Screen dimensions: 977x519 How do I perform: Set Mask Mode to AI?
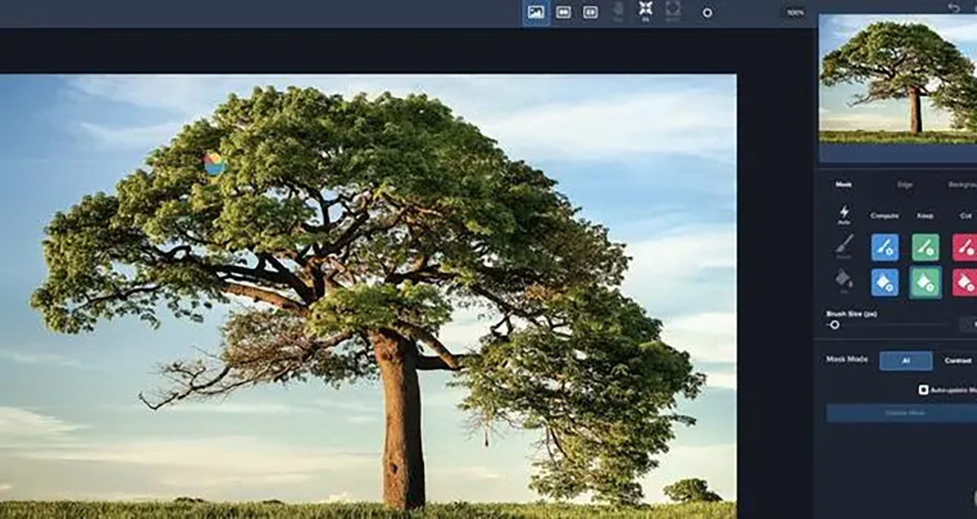pos(905,360)
